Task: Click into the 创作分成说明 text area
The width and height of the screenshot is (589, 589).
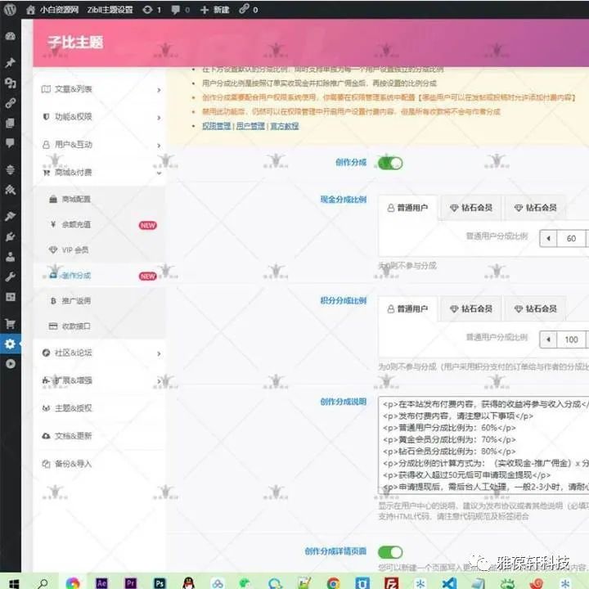Action: (x=483, y=445)
